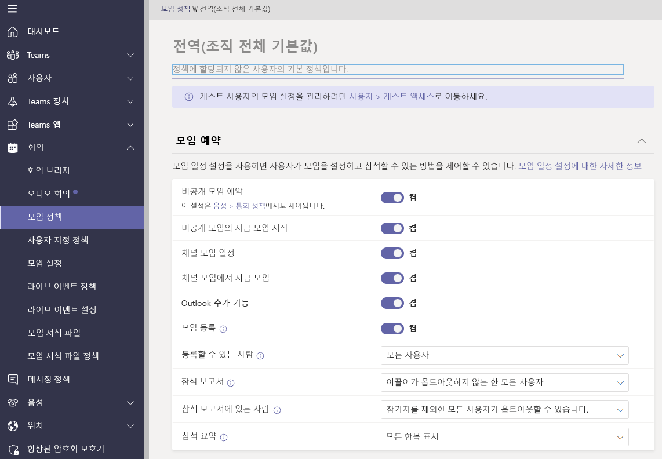Expand Teams section chevron in sidebar
The image size is (662, 459).
130,55
